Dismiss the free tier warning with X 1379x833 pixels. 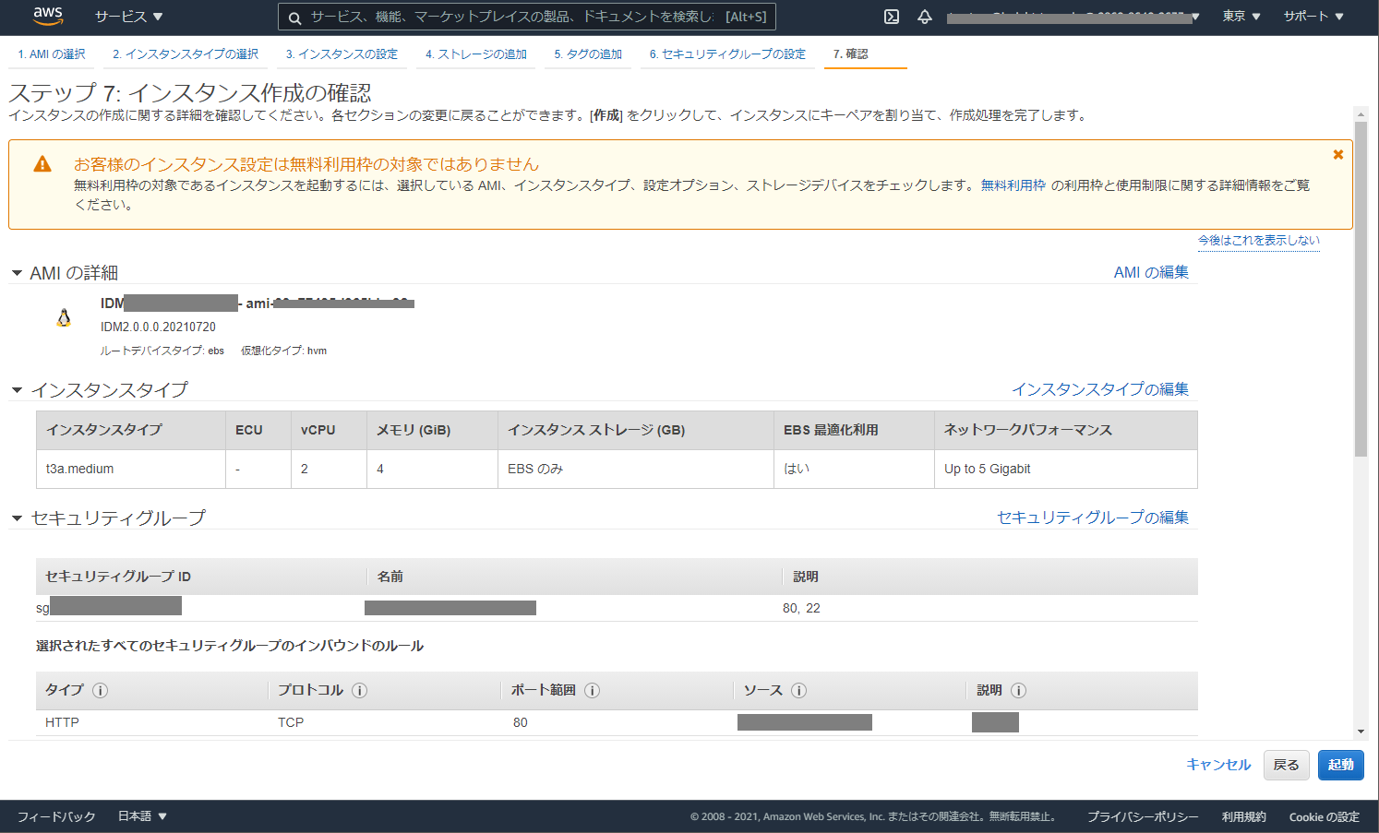pos(1337,155)
